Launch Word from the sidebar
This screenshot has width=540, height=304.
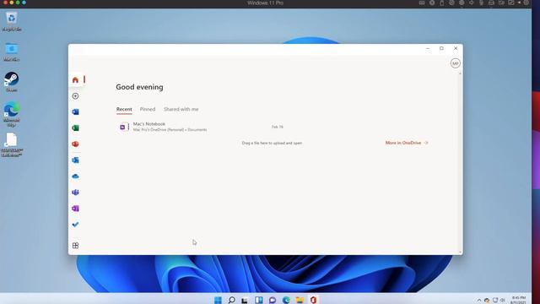75,112
